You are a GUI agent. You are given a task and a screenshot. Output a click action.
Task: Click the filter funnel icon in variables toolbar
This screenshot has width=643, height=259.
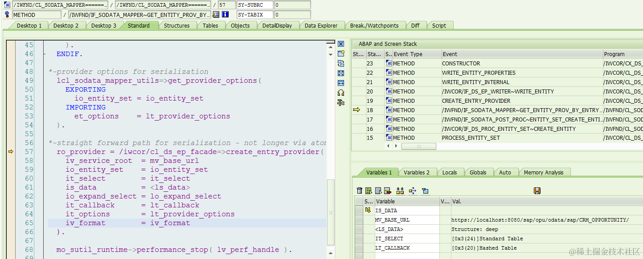pos(425,190)
